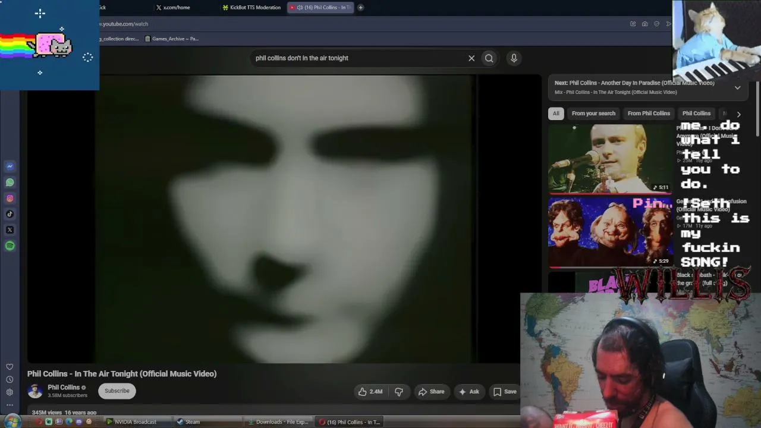Start voice search with microphone
Image resolution: width=761 pixels, height=428 pixels.
[514, 58]
